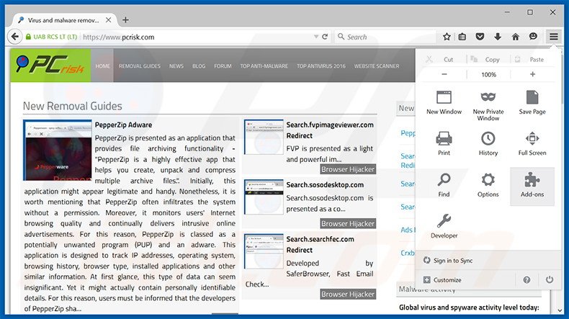Viewport: 569px width, 319px height.
Task: Open PepperZip Adware article title
Action: [x=123, y=125]
